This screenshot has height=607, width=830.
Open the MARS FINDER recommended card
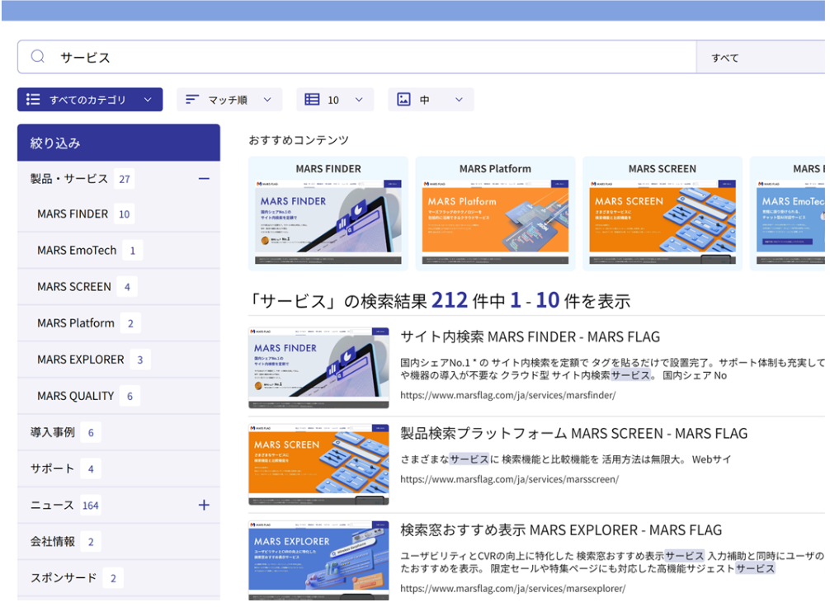coord(328,214)
